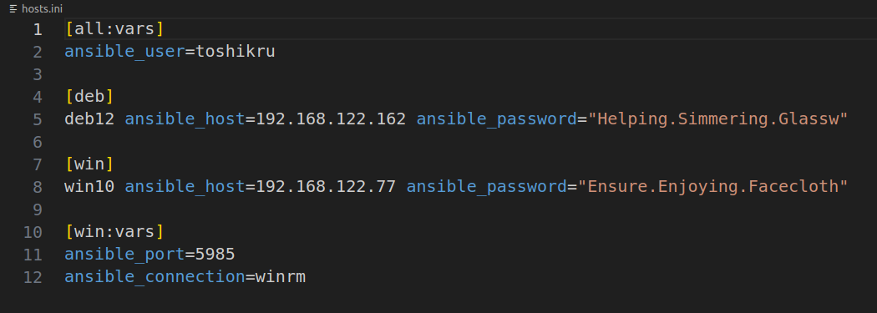Viewport: 877px width, 313px height.
Task: Click the winrm connection value
Action: pyautogui.click(x=280, y=276)
